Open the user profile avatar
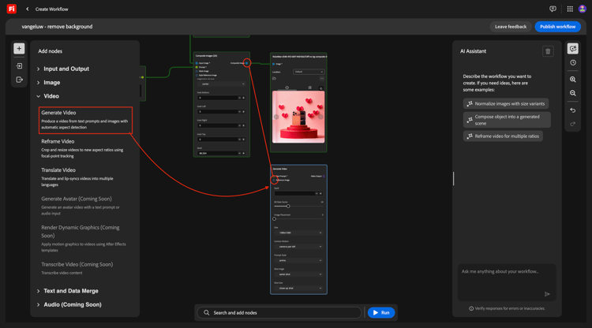 tap(583, 9)
